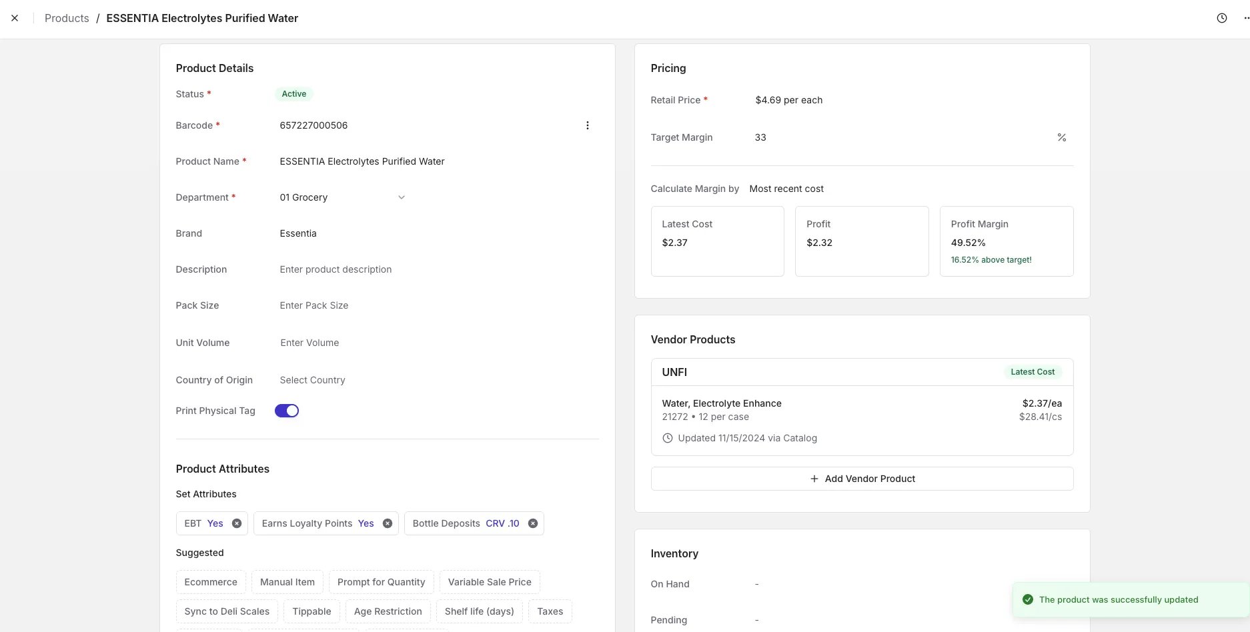Change the Calculate Margin by option
This screenshot has height=632, width=1250.
point(786,189)
